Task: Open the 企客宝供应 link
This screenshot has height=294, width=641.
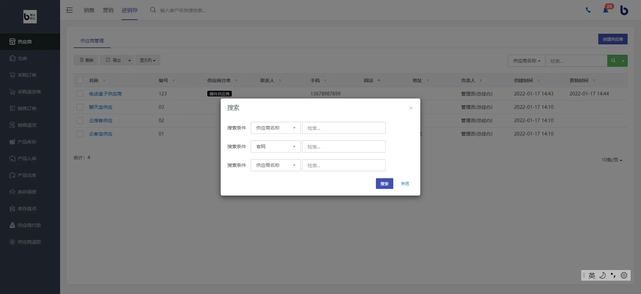Action: click(101, 134)
